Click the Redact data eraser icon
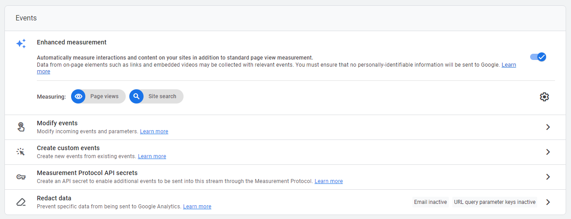This screenshot has width=571, height=219. (21, 202)
